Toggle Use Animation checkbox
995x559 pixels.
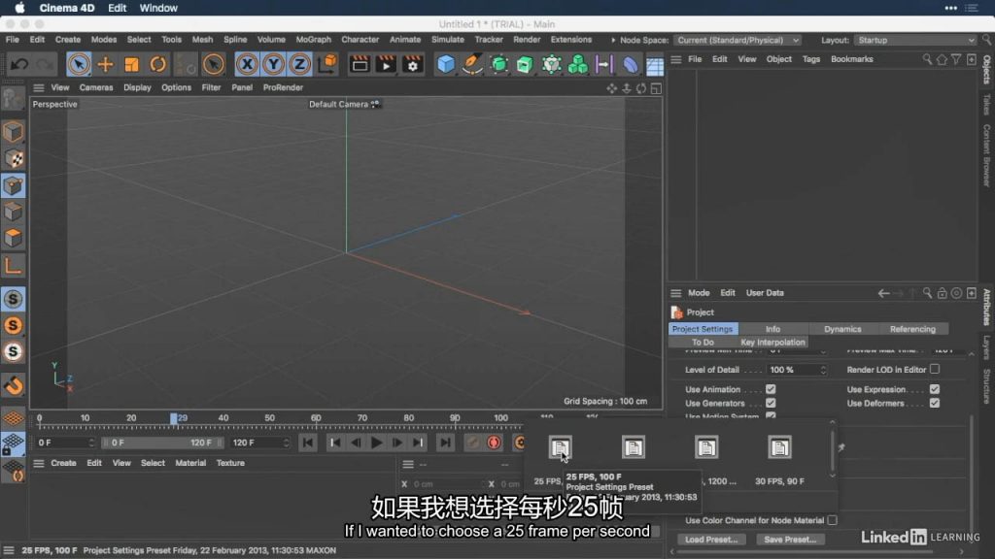point(771,389)
